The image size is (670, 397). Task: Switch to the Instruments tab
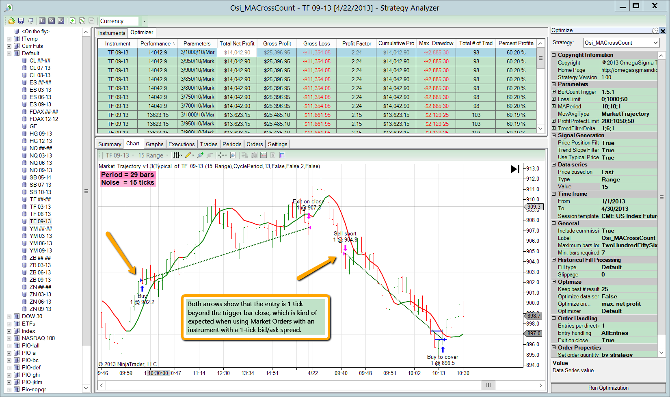pyautogui.click(x=112, y=33)
